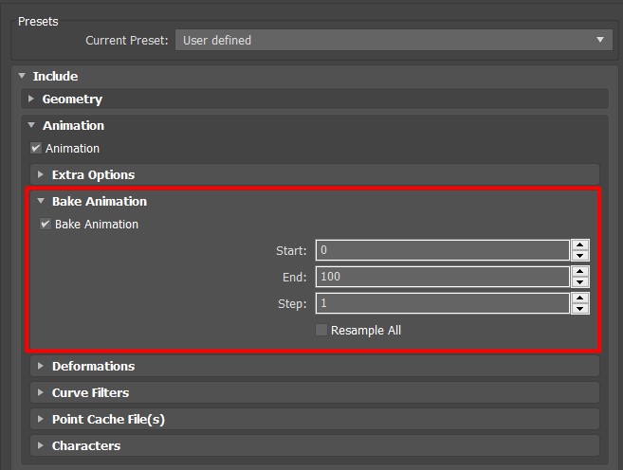Increase the Step value with up arrow

click(580, 298)
